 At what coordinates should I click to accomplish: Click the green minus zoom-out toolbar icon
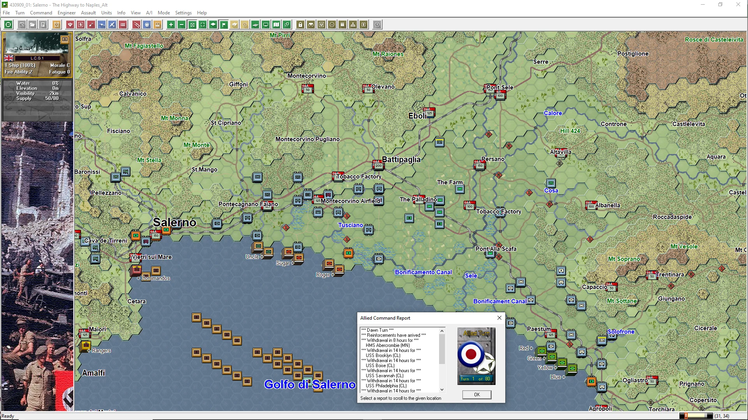182,25
